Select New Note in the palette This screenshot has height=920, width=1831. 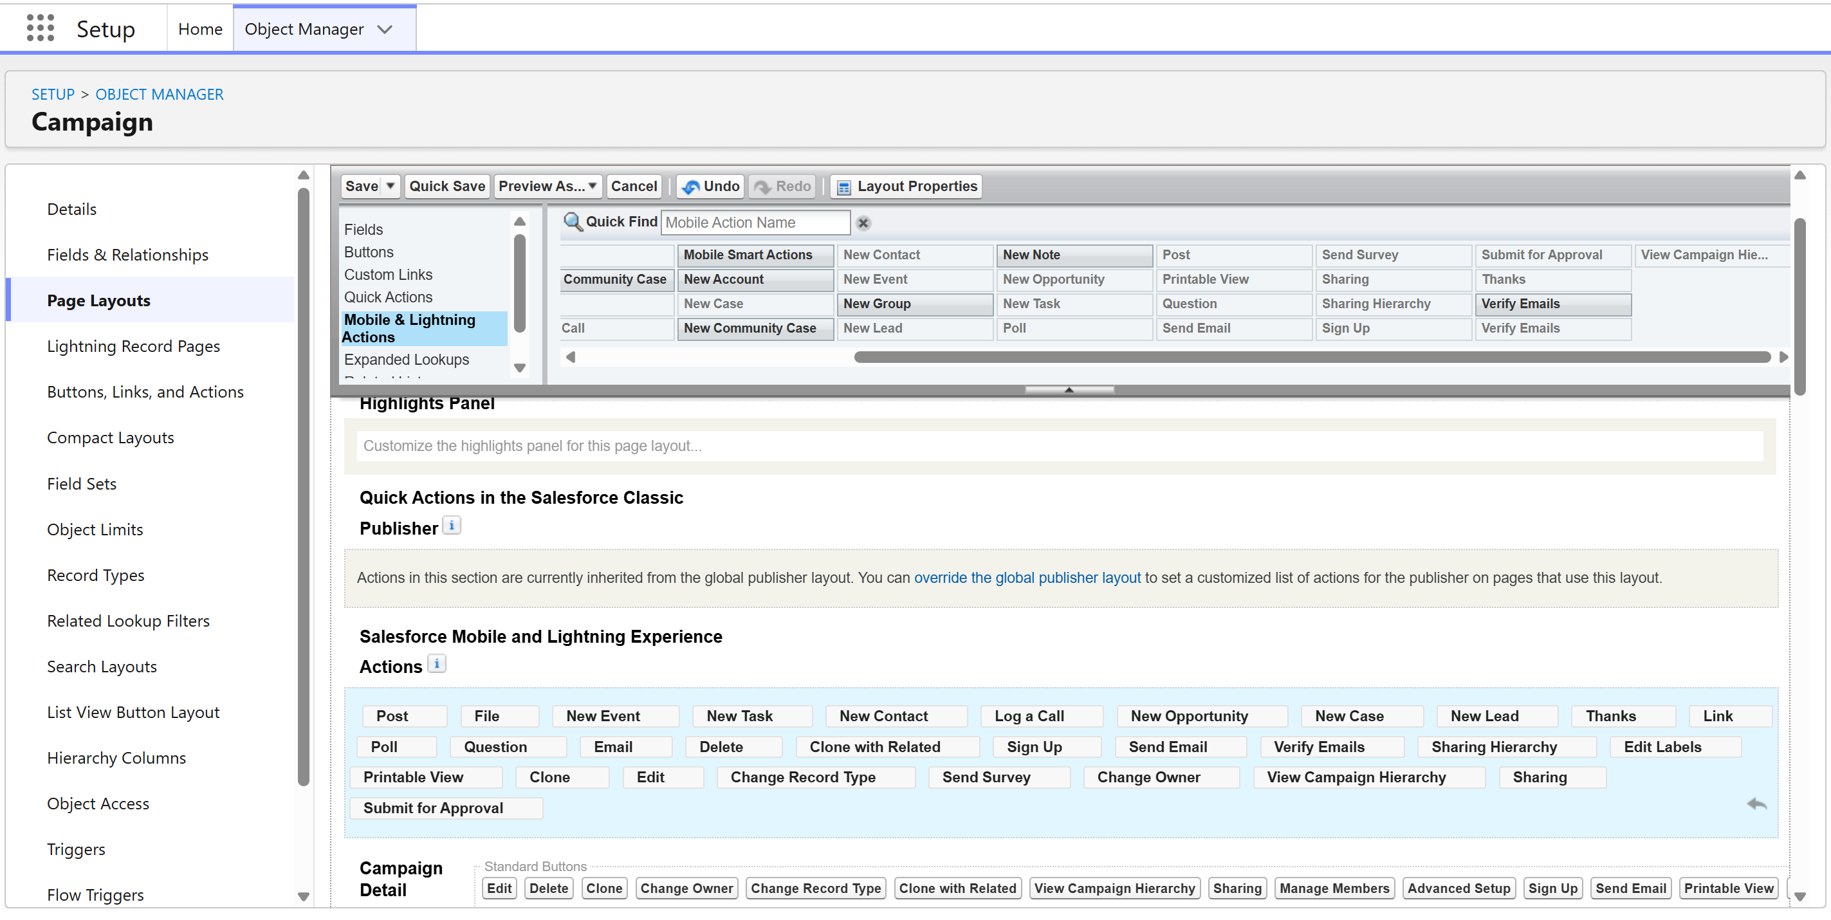coord(1074,255)
